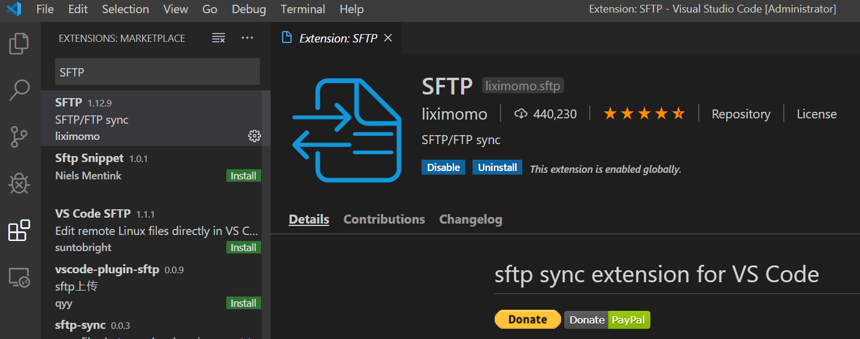
Task: Click the extensions search box containing SFTP
Action: click(158, 72)
